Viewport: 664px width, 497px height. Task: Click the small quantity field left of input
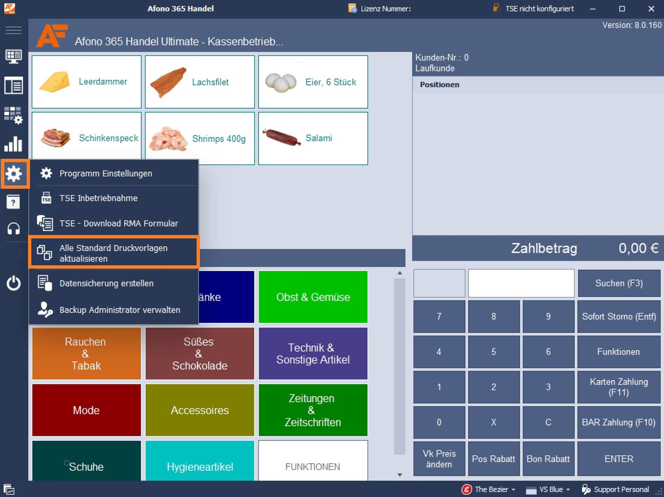[x=439, y=283]
